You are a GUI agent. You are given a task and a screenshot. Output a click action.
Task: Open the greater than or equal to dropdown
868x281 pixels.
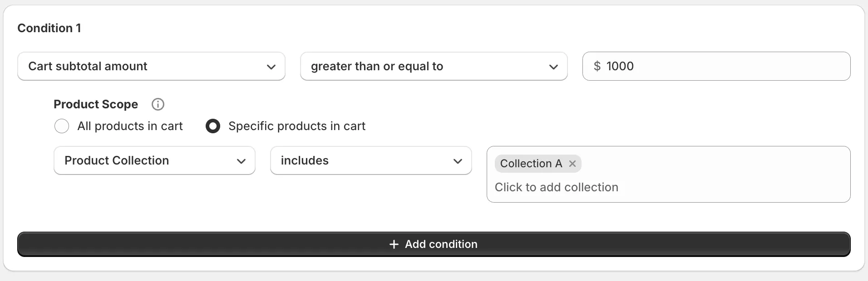434,66
